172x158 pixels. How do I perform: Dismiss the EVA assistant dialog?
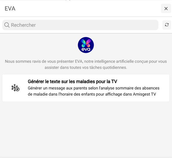(166, 8)
